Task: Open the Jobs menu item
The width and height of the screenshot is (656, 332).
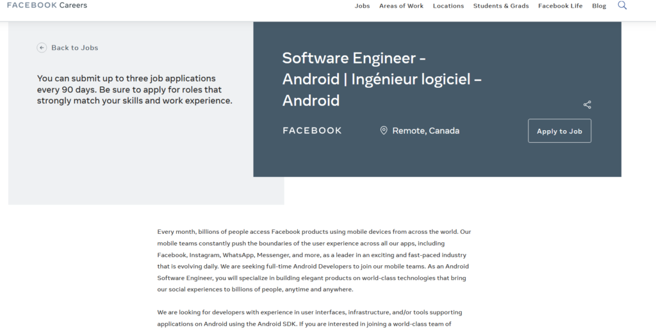Action: pos(362,6)
